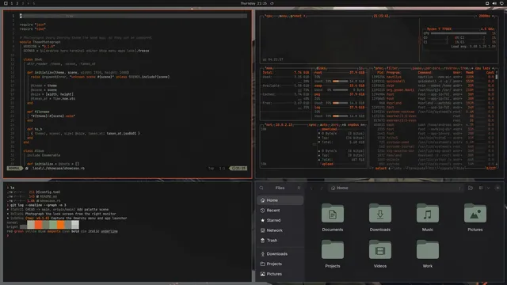Toggle per-core option in btop proc box
Screen dimensions: 507x285
(432, 68)
